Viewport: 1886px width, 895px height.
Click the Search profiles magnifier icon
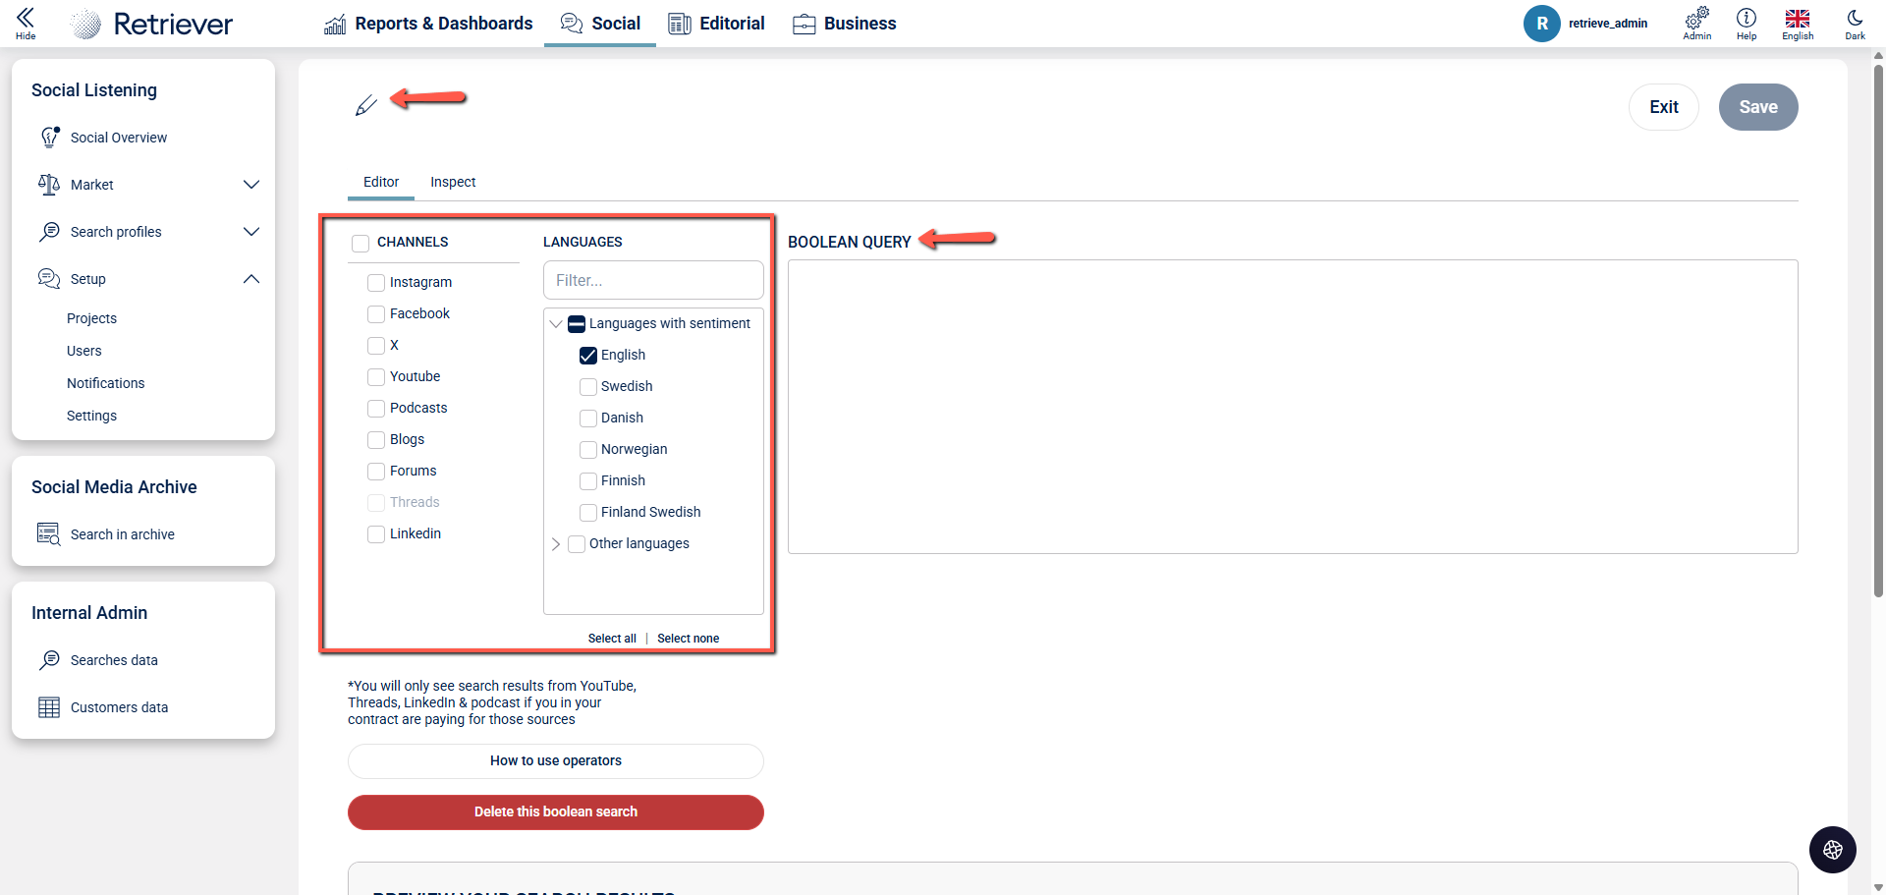click(49, 232)
